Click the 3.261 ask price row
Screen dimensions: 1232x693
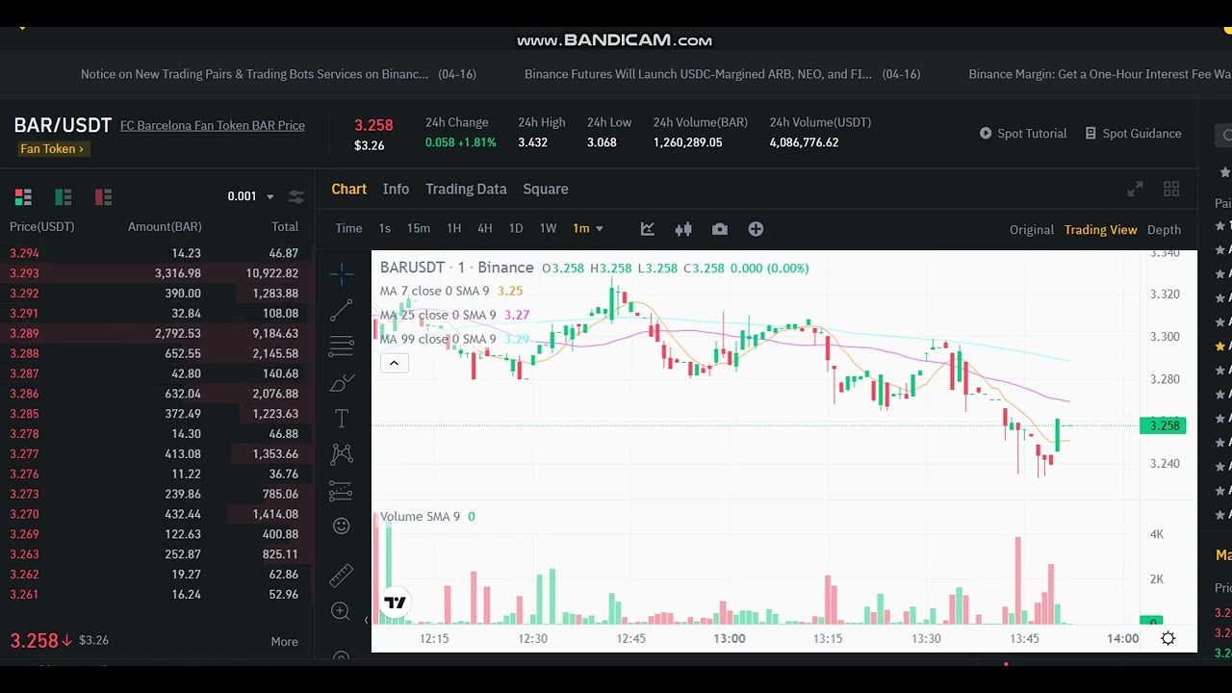(x=157, y=595)
